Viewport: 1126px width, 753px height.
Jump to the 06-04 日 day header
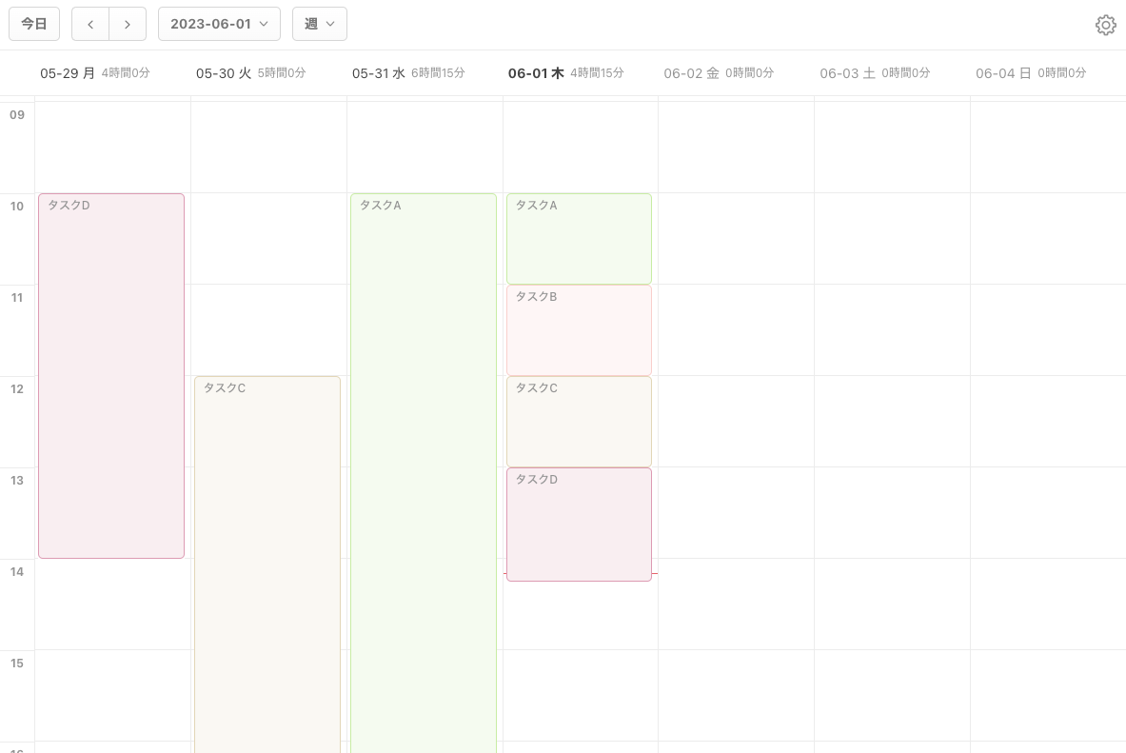[1003, 73]
